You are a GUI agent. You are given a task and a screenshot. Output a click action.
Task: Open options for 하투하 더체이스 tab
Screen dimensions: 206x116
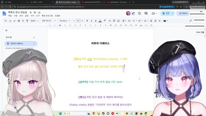34,43
